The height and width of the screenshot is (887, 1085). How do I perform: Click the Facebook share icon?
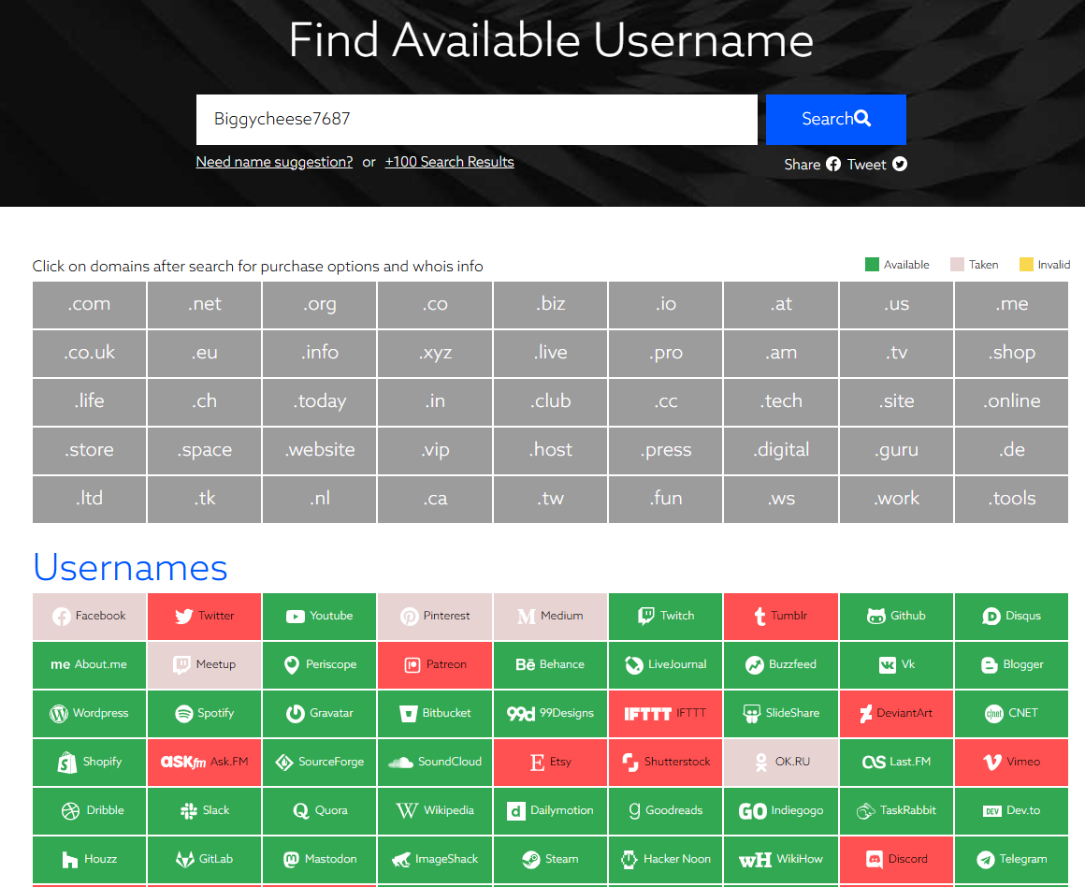pyautogui.click(x=833, y=164)
